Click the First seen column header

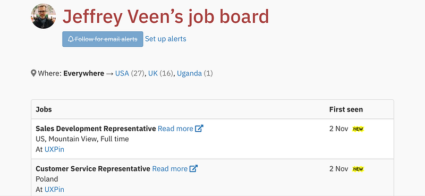[x=346, y=109]
